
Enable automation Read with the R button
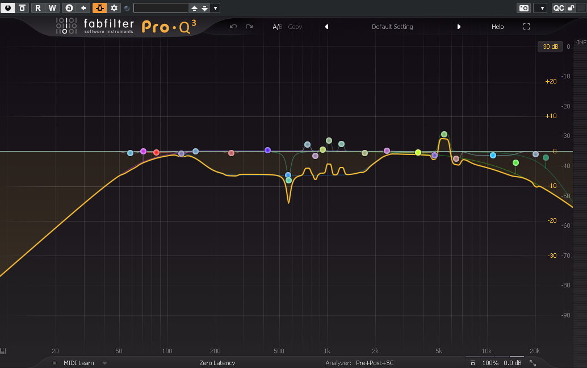click(x=38, y=8)
